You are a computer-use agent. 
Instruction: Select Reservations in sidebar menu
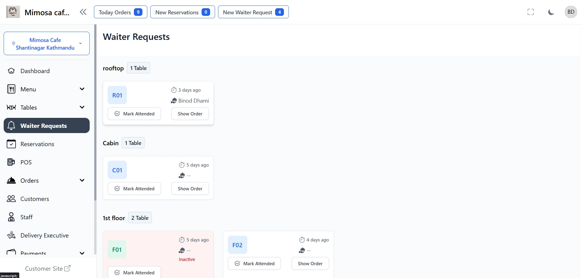[x=37, y=144]
